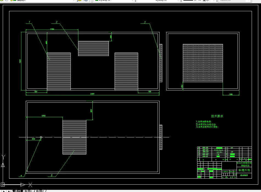Pick the 1200 dimension in lower view
The image size is (261, 192).
click(43, 116)
